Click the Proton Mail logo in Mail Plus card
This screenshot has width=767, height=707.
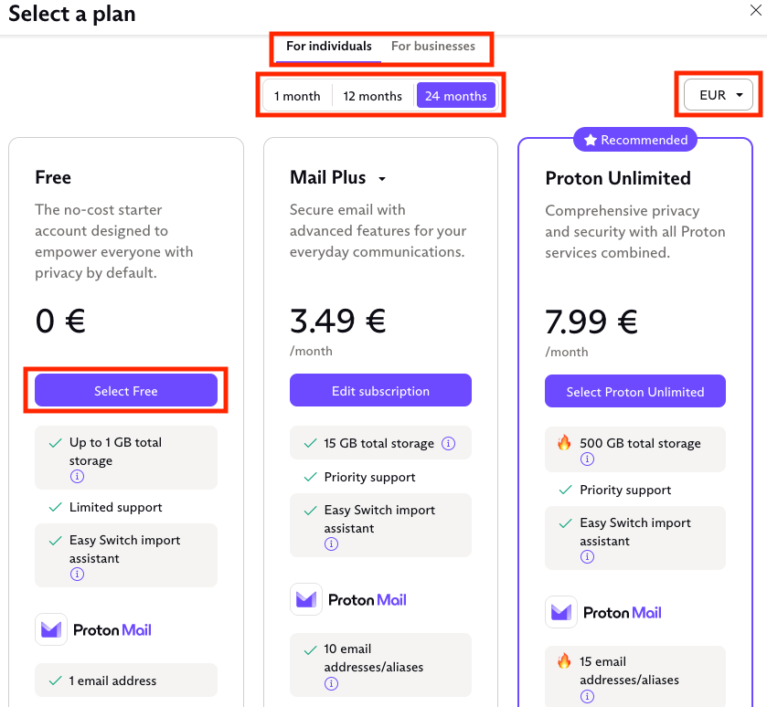[x=306, y=599]
